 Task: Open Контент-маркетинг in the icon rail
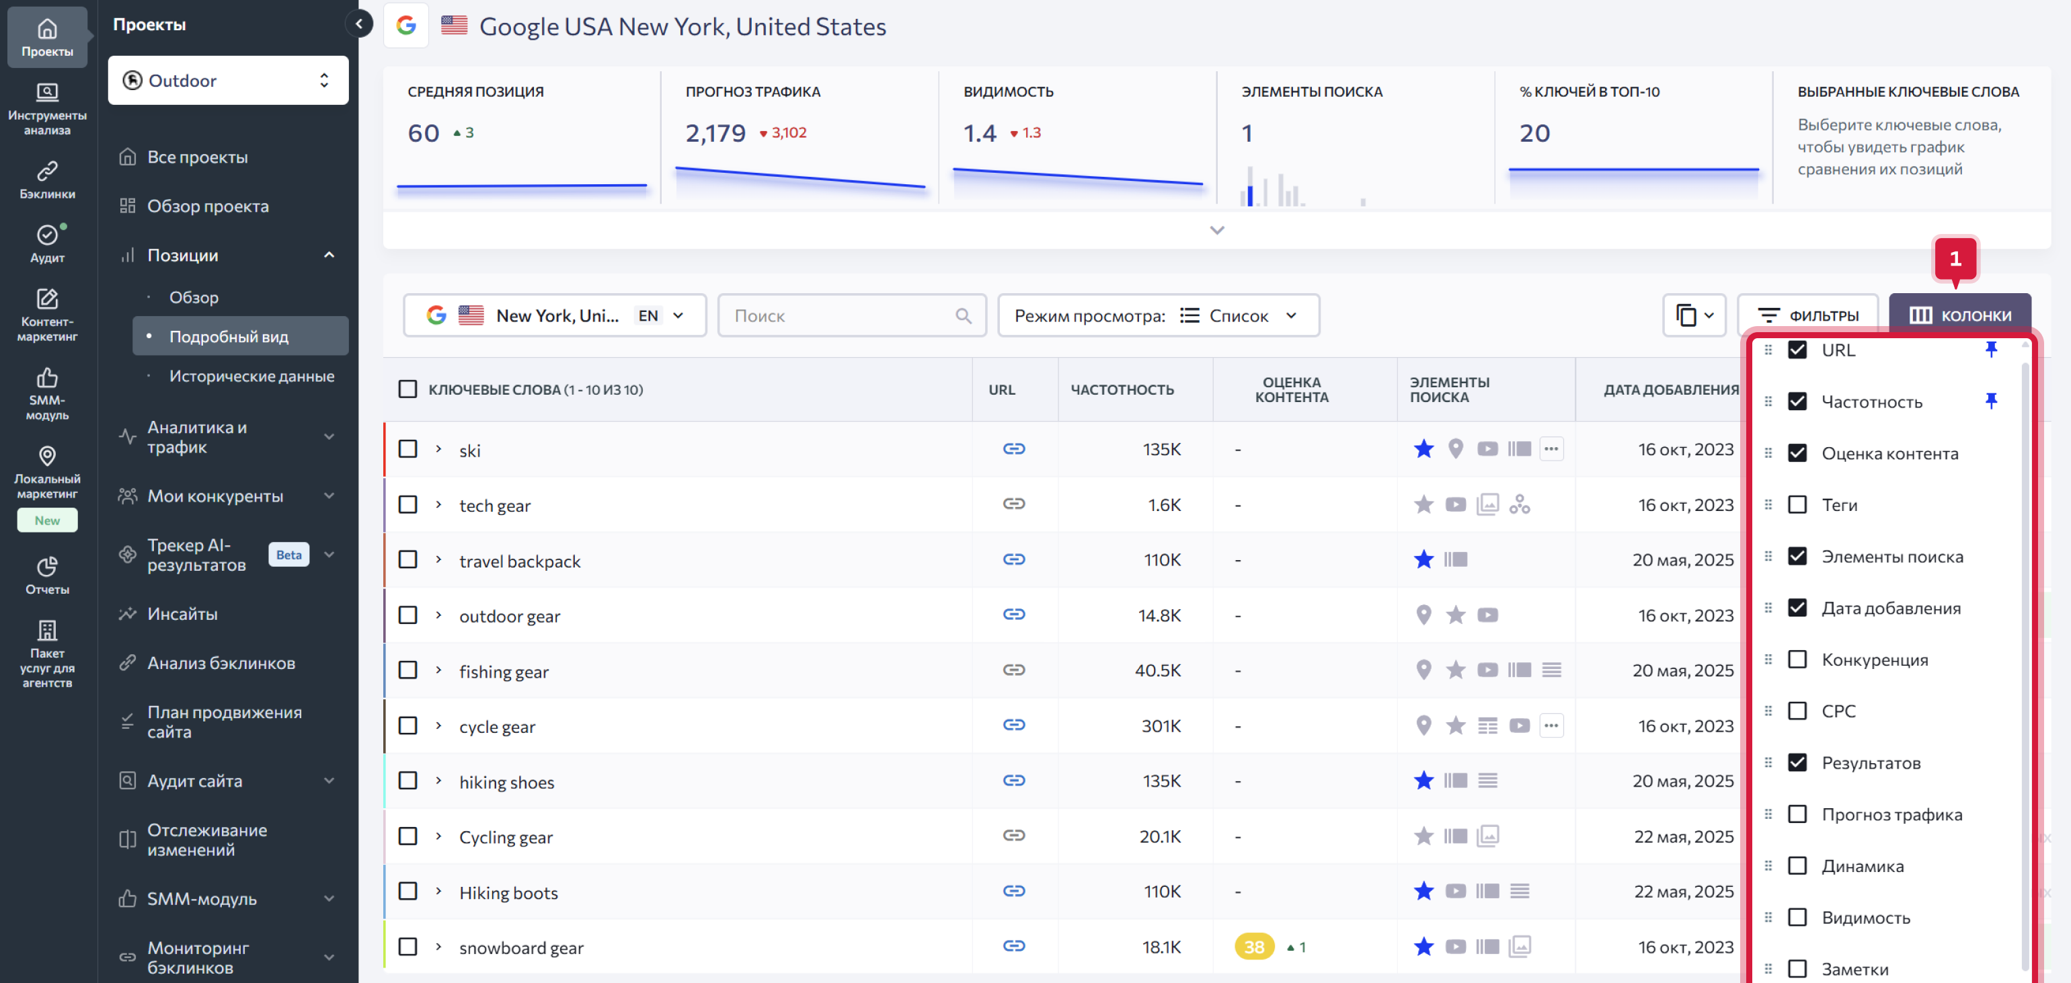pos(48,315)
